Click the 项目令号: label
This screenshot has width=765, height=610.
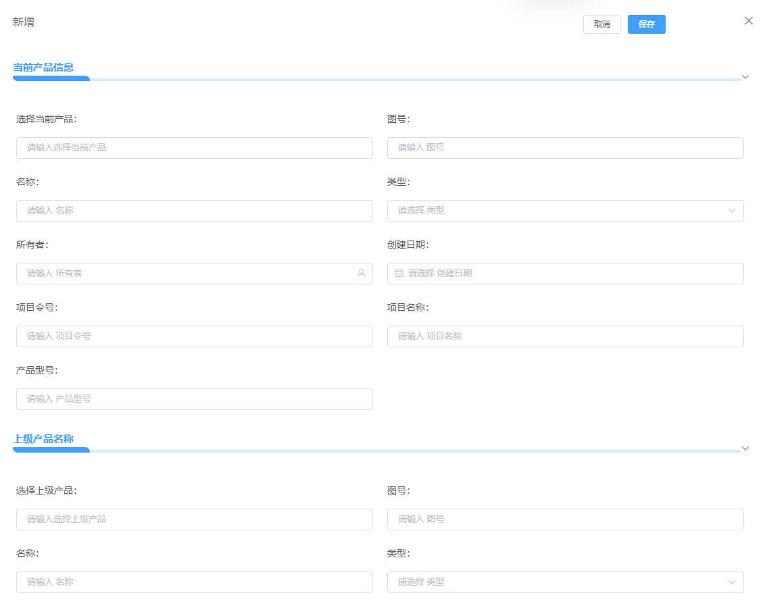[37, 307]
